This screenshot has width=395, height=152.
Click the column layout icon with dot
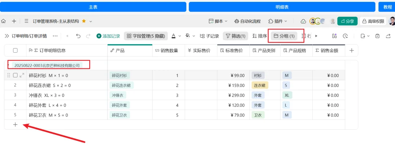(x=334, y=36)
